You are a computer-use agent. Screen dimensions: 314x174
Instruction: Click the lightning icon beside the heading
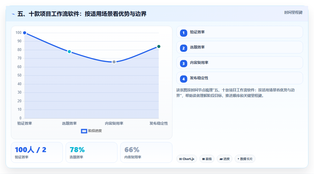click(13, 14)
